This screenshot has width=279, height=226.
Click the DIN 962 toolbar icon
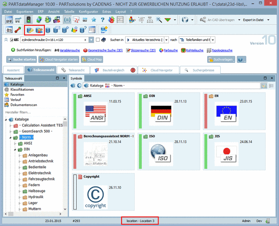(x=85, y=20)
